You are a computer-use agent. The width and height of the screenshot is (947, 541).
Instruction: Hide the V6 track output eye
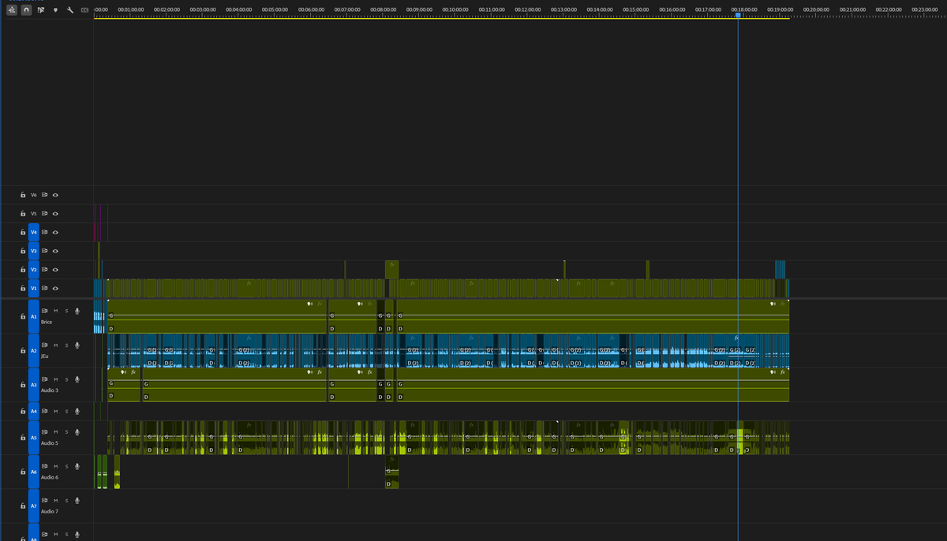coord(55,195)
